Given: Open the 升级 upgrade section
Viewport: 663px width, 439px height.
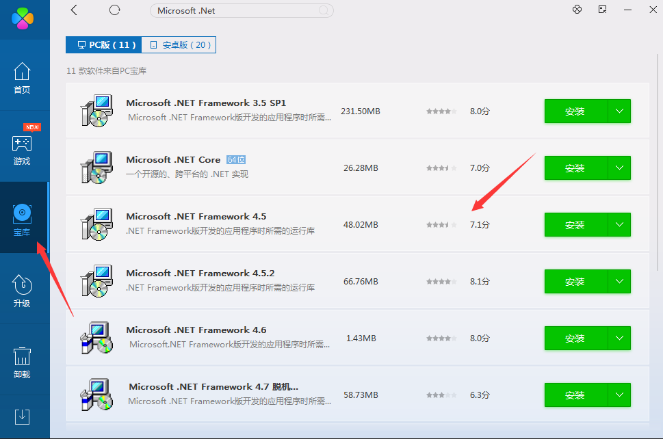Looking at the screenshot, I should 22,291.
